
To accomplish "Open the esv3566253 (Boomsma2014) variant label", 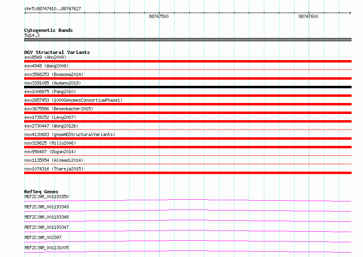I will coord(54,74).
